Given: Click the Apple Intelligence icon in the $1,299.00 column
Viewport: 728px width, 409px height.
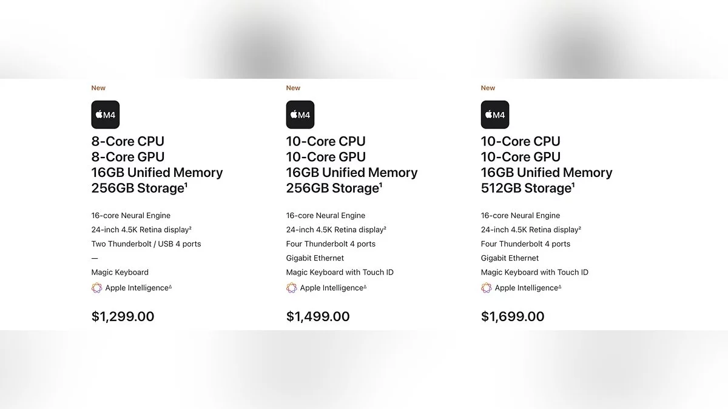Looking at the screenshot, I should pyautogui.click(x=97, y=288).
